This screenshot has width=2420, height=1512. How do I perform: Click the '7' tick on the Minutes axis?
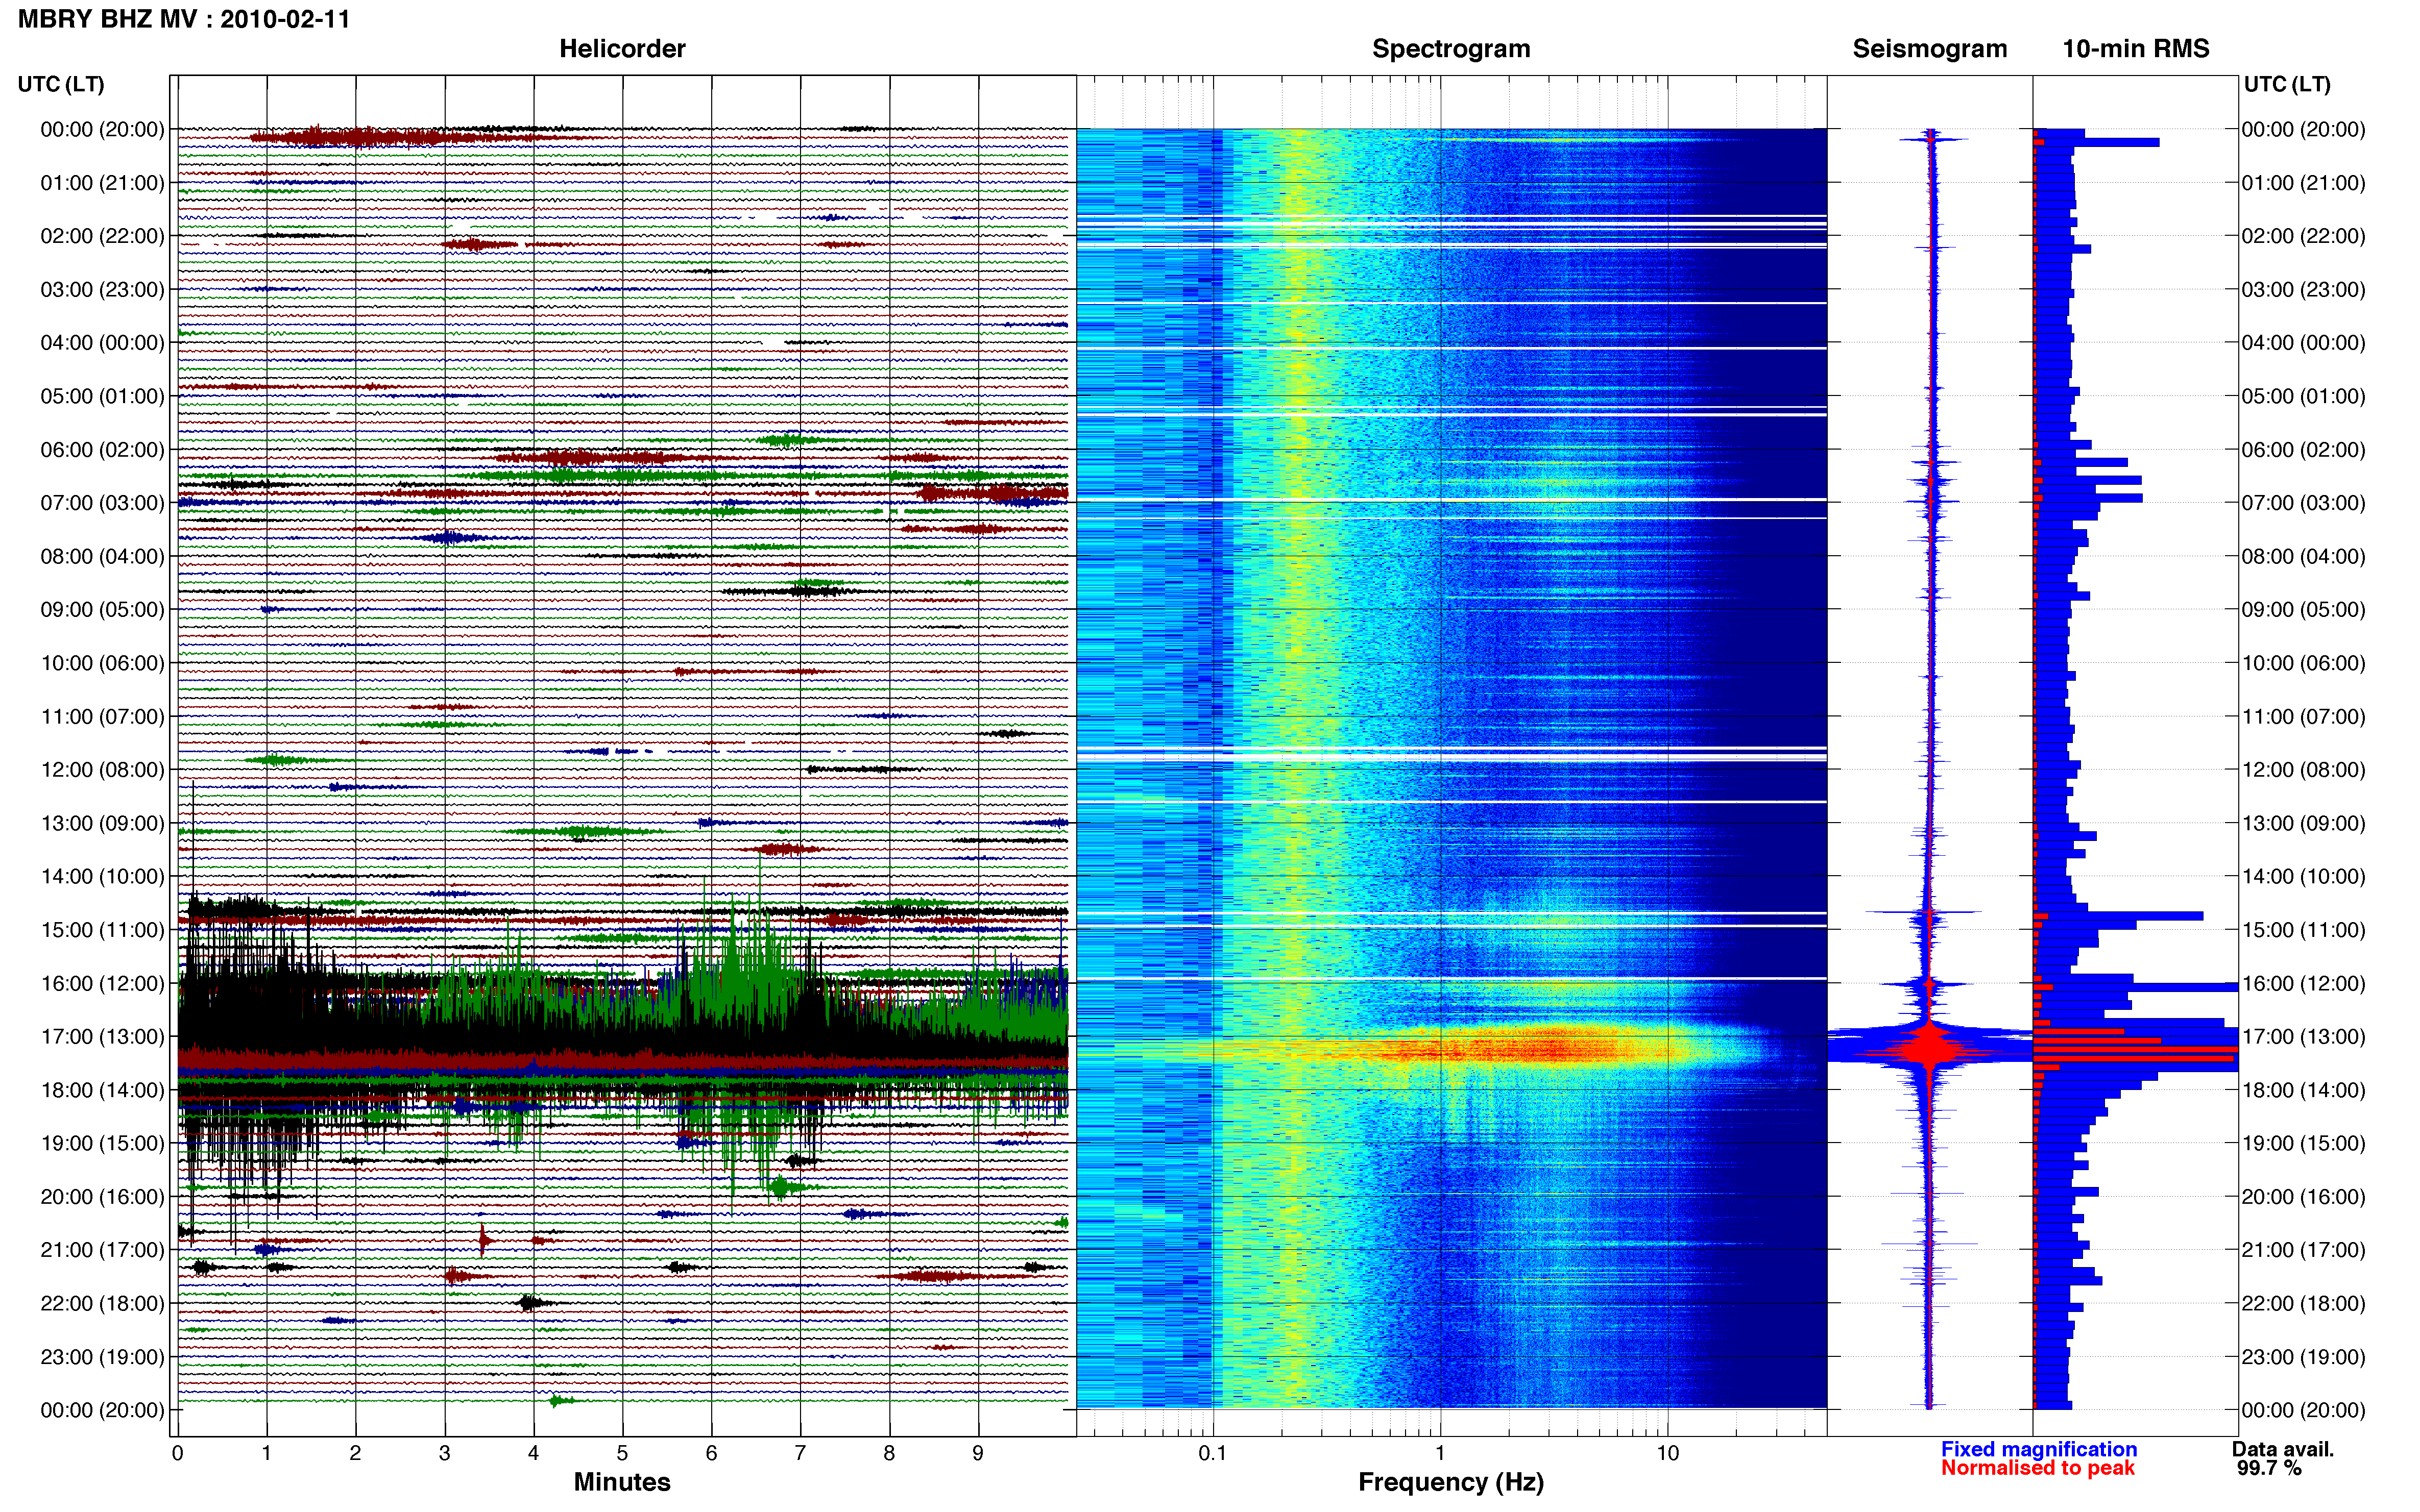(801, 1453)
